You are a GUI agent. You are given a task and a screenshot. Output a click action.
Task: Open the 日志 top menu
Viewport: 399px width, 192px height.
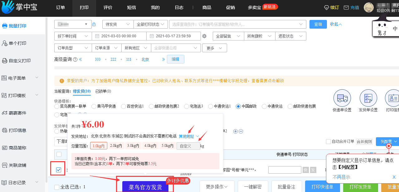pyautogui.click(x=179, y=7)
